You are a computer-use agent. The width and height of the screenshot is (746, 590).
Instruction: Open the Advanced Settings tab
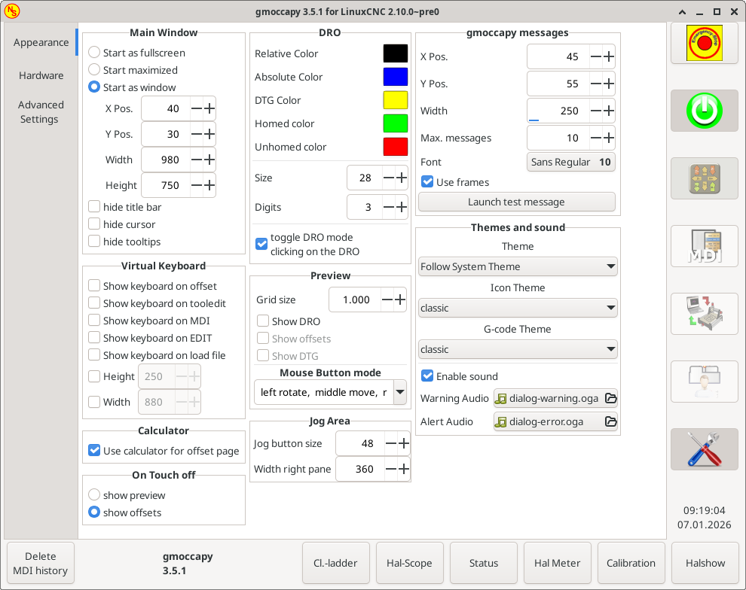tap(40, 112)
